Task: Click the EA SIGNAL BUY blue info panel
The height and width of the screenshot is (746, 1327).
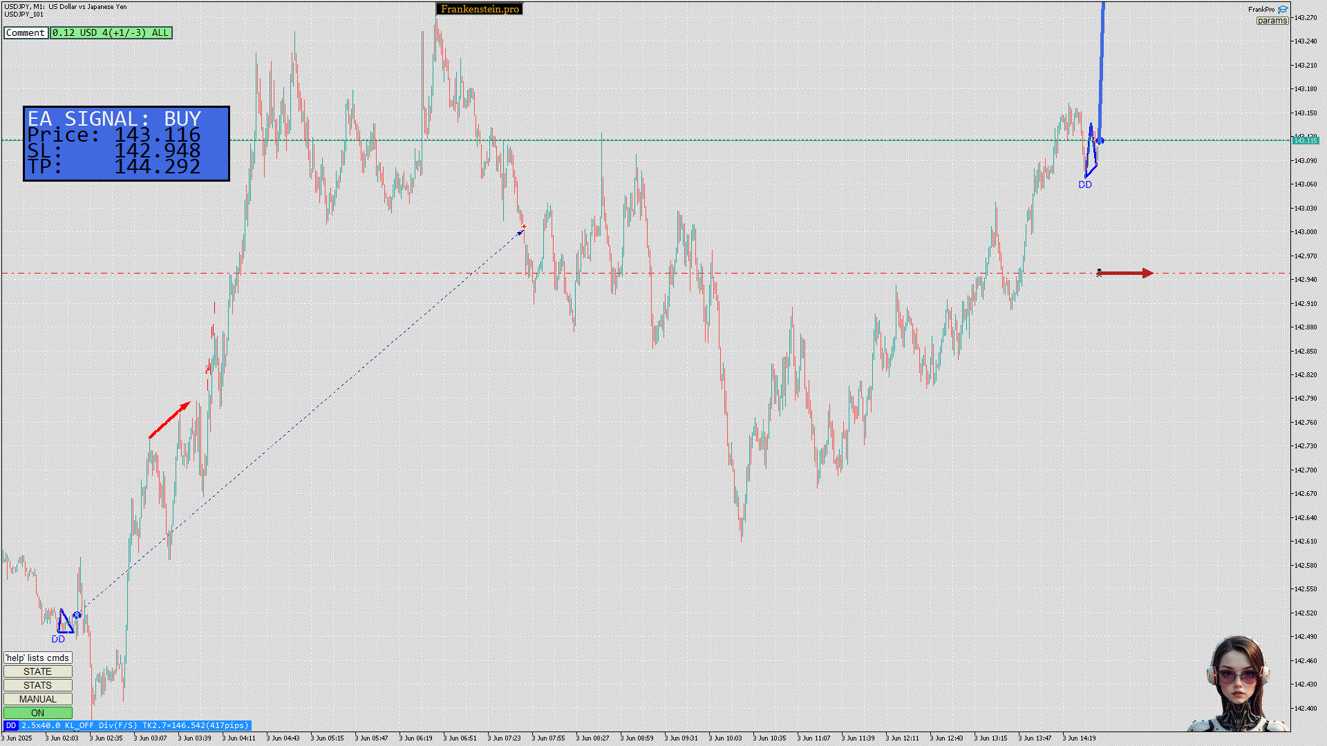Action: click(126, 144)
